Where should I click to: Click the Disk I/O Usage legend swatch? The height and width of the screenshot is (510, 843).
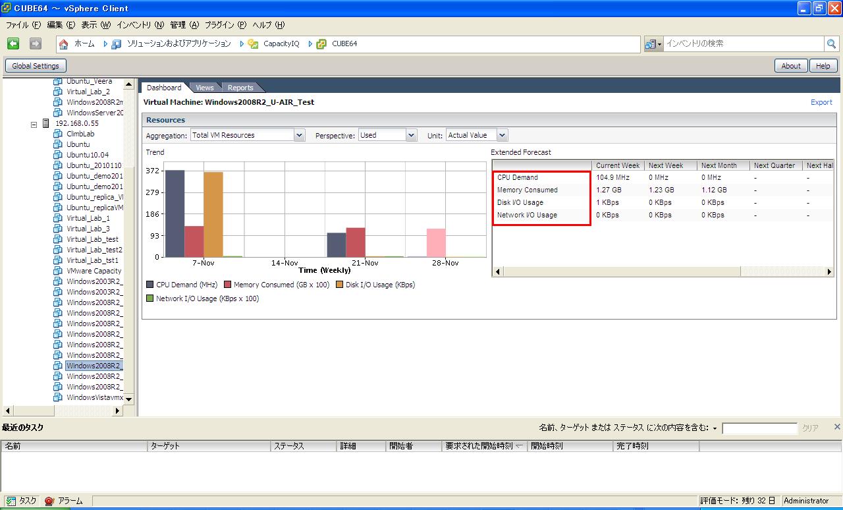tap(339, 285)
